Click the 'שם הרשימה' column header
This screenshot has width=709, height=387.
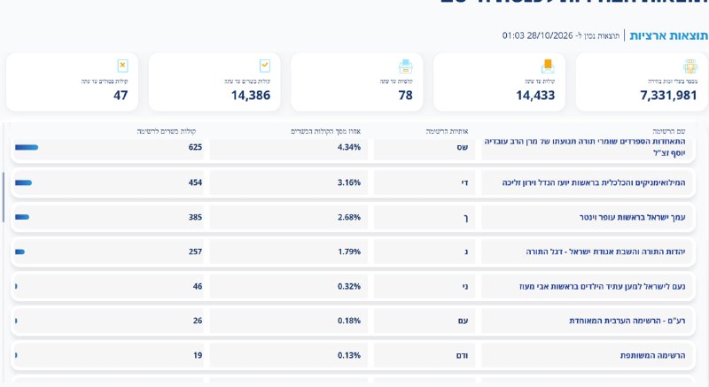pyautogui.click(x=669, y=131)
